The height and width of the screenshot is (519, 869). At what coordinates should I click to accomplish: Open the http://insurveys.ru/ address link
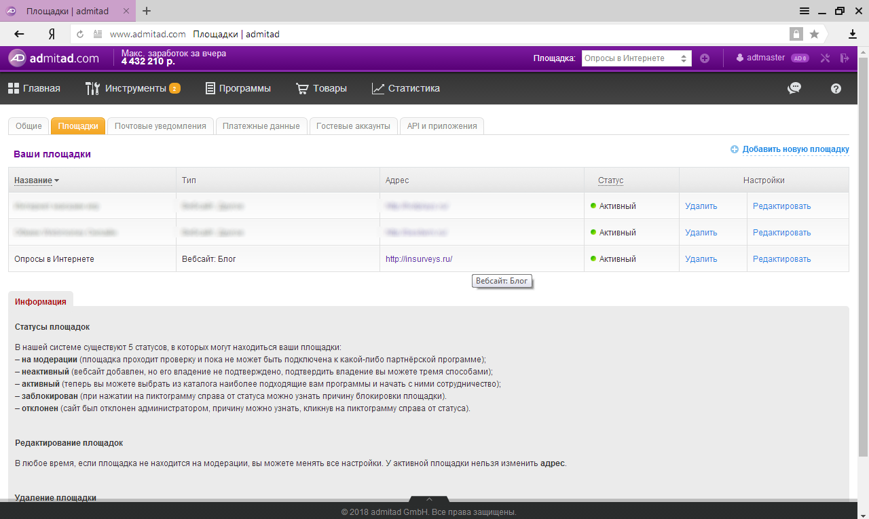[419, 259]
